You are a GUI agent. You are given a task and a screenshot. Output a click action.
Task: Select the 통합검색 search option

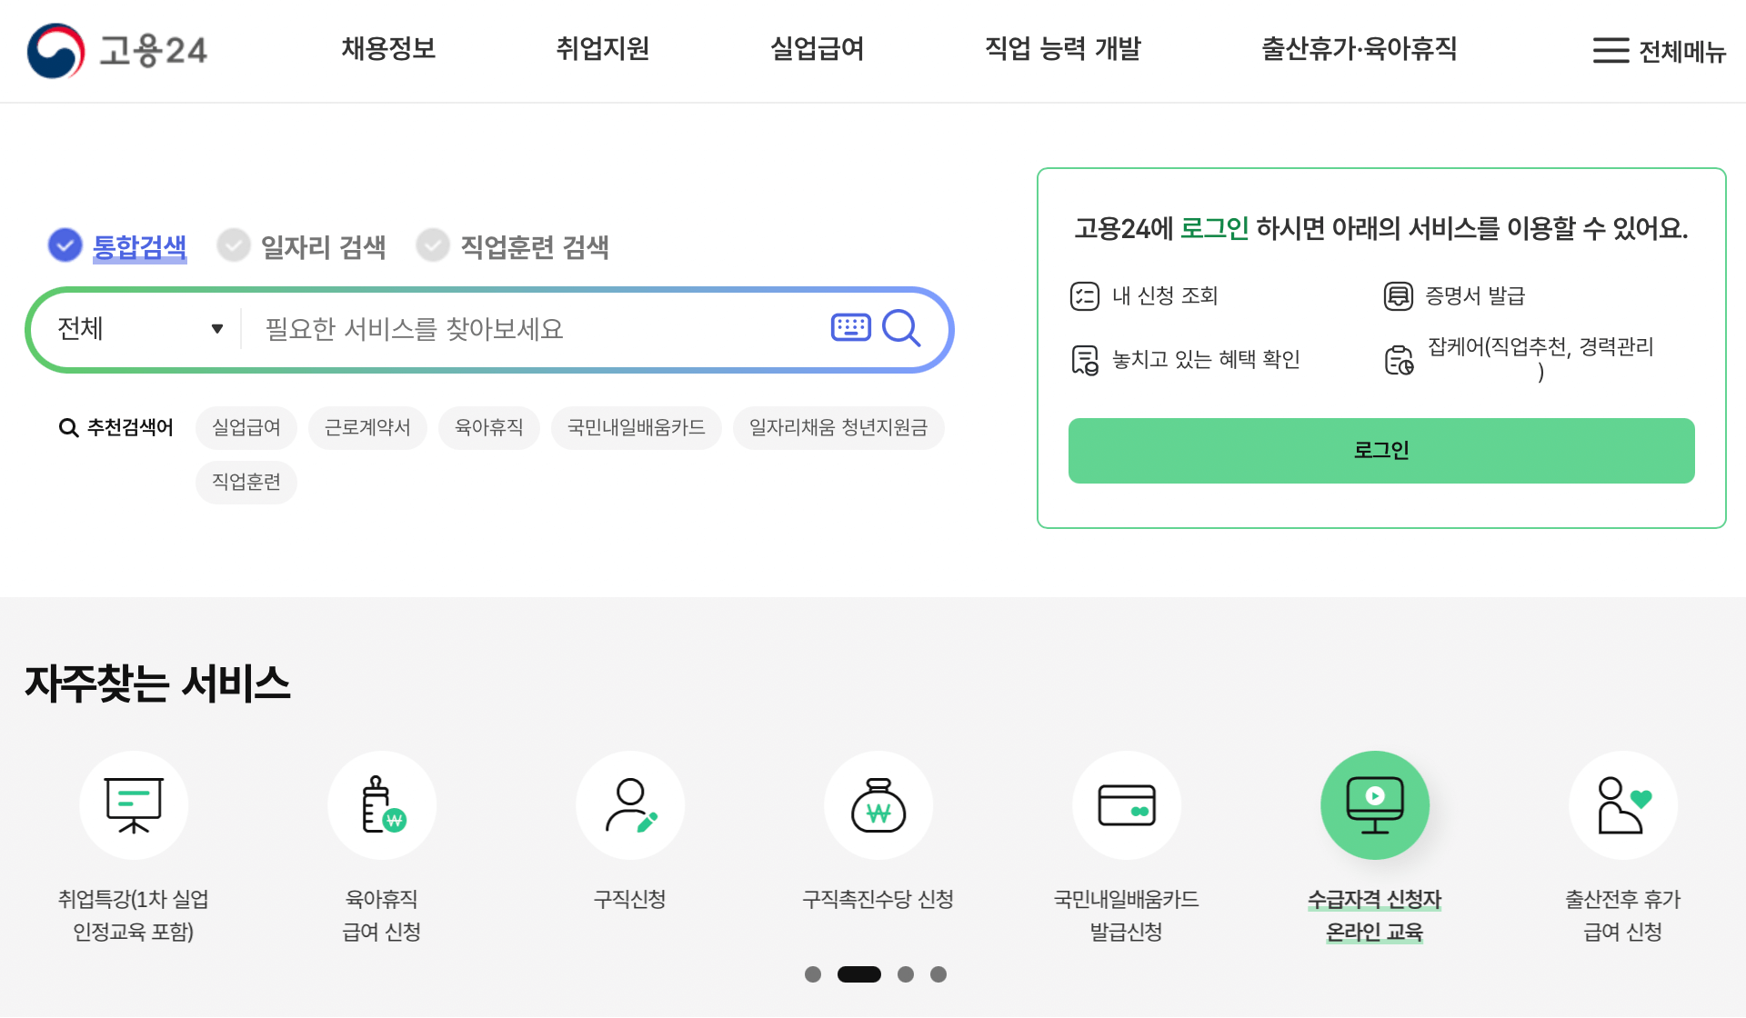click(x=116, y=245)
